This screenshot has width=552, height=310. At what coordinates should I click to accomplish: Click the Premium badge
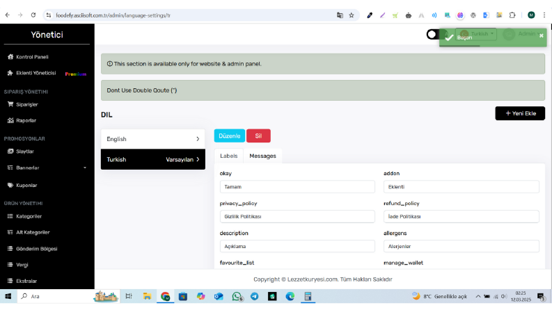pos(76,74)
